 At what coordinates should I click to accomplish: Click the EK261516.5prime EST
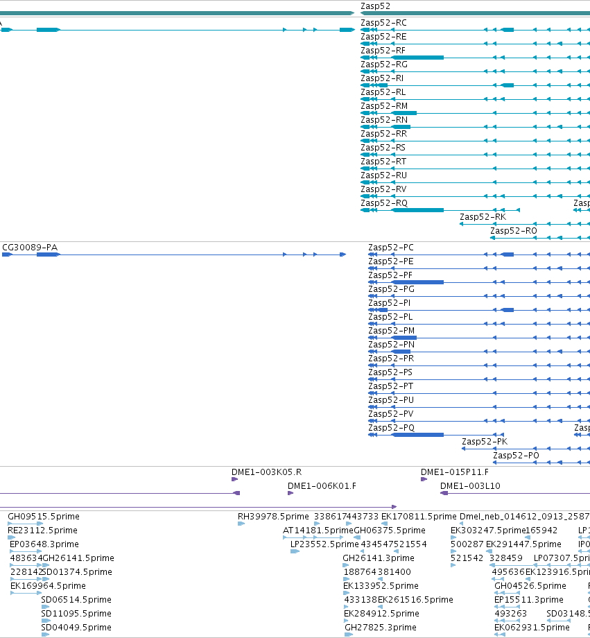pos(415,599)
